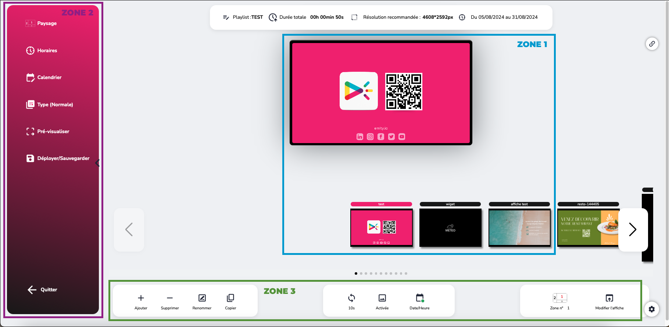This screenshot has height=327, width=669.
Task: Select the 'test' slide thumbnail
Action: tap(382, 227)
